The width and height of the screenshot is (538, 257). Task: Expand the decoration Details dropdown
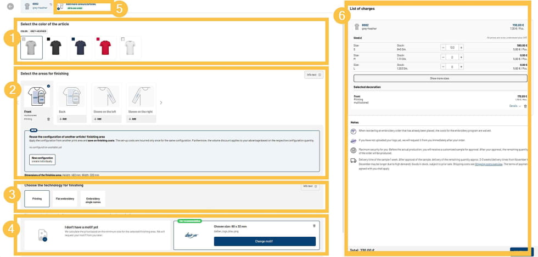coord(515,106)
